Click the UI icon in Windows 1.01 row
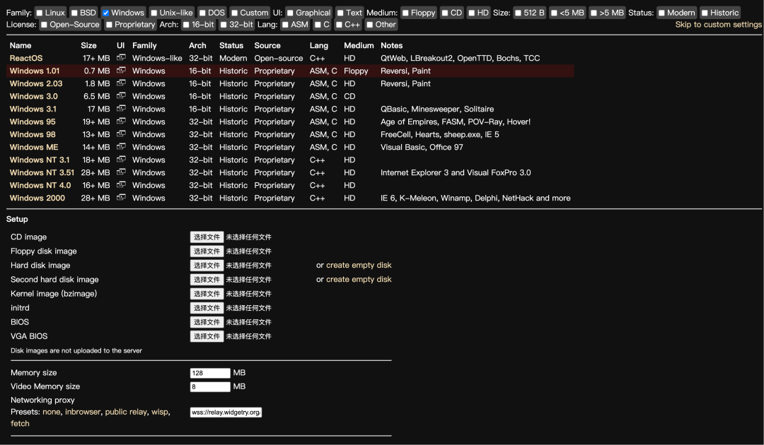 pyautogui.click(x=121, y=71)
